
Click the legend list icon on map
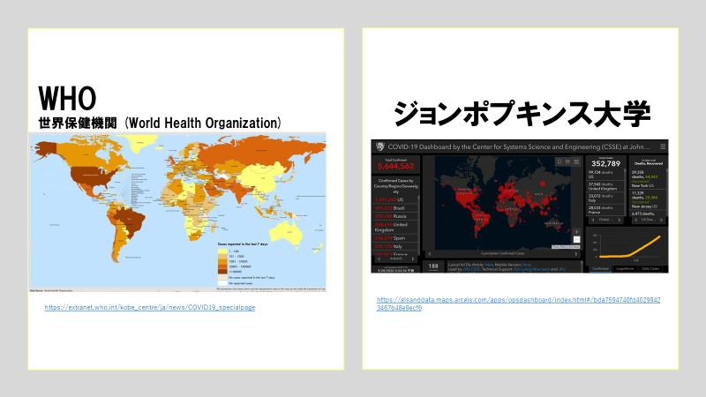point(567,162)
